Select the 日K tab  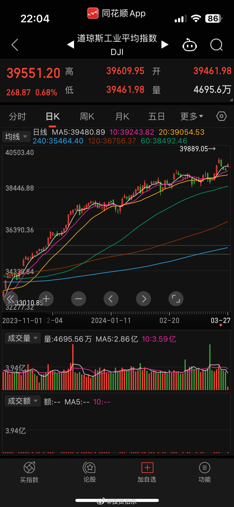52,116
